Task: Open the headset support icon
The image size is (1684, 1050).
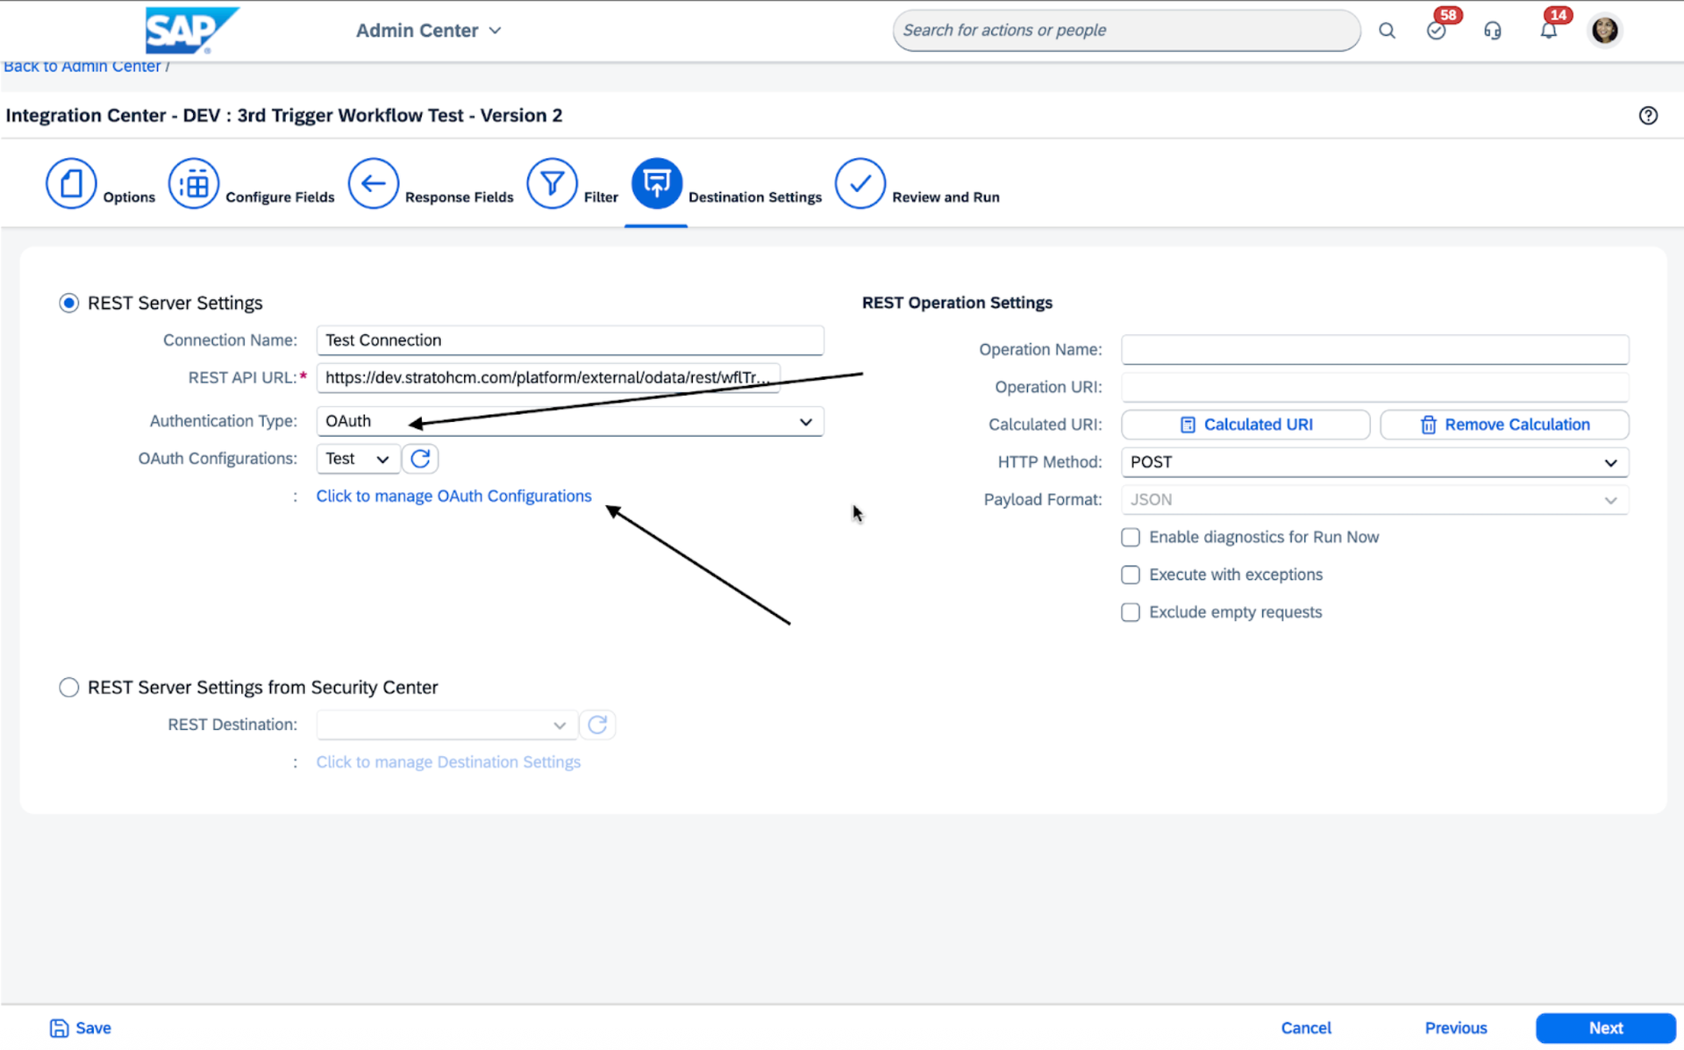Action: coord(1492,31)
